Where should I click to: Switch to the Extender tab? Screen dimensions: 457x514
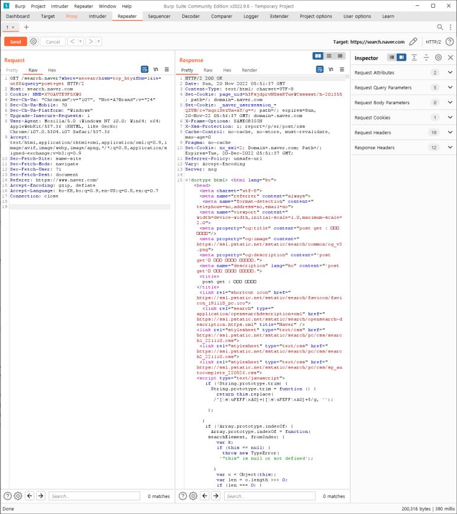pyautogui.click(x=279, y=16)
